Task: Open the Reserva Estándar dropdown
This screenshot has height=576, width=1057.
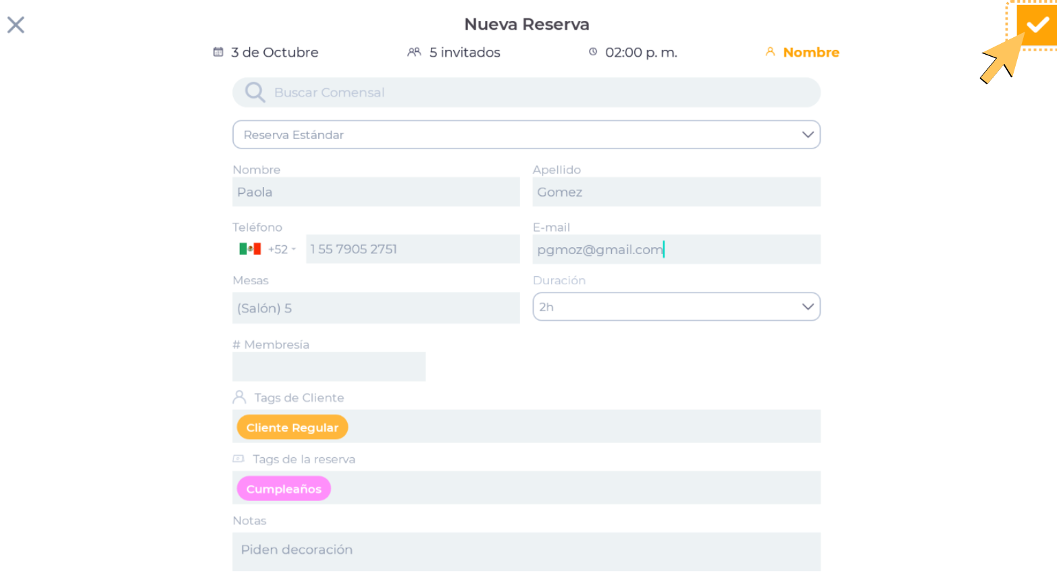Action: coord(526,134)
